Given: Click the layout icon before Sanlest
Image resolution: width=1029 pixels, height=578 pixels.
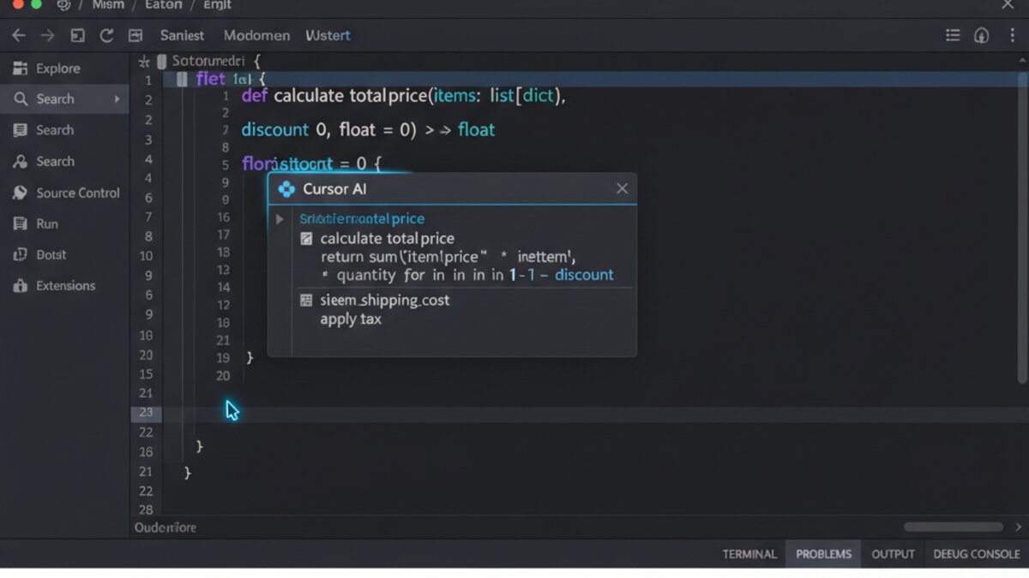Looking at the screenshot, I should 135,35.
